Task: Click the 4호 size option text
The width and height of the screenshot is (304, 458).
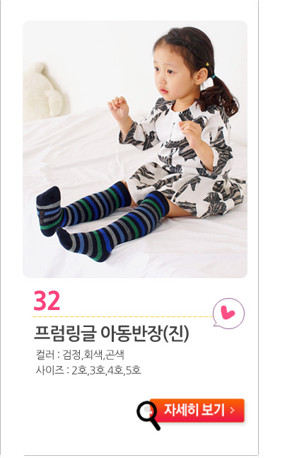Action: coord(115,370)
